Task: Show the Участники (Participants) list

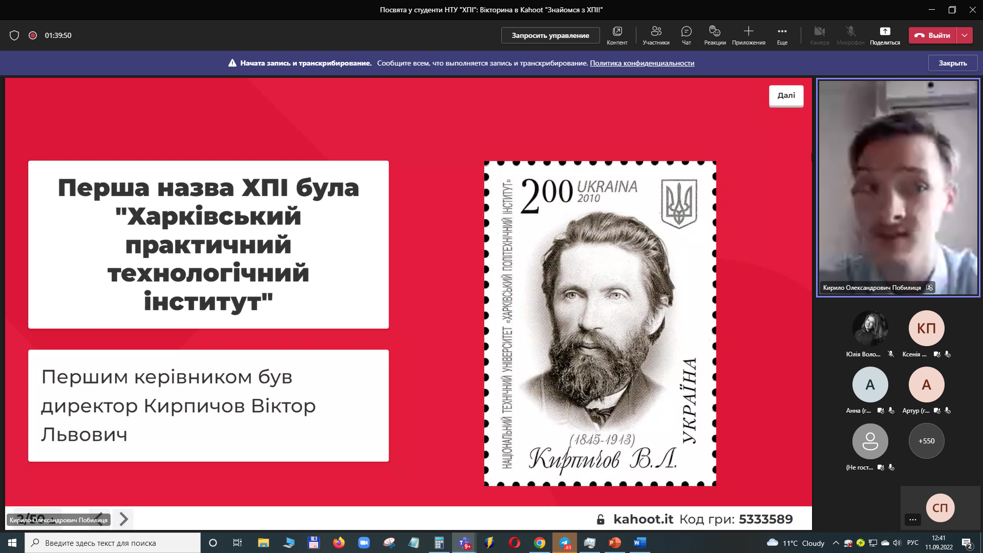Action: pos(656,35)
